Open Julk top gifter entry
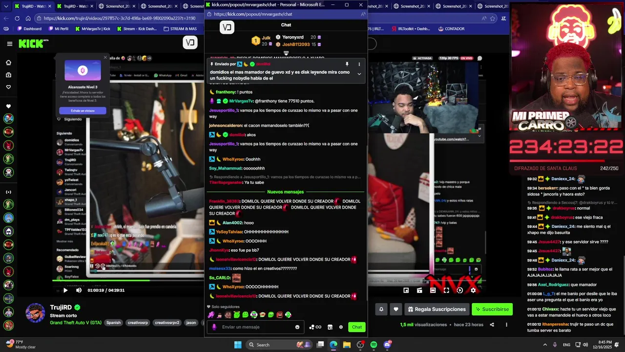The height and width of the screenshot is (352, 625). click(x=262, y=41)
